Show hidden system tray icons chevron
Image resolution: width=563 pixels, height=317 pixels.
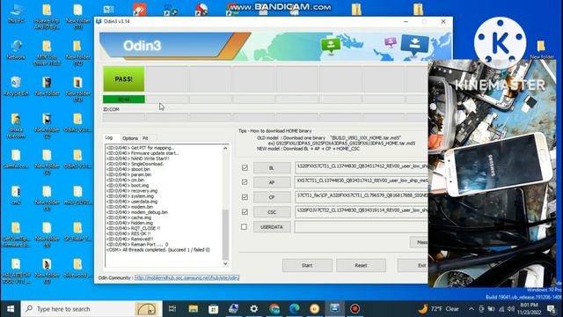(x=472, y=309)
